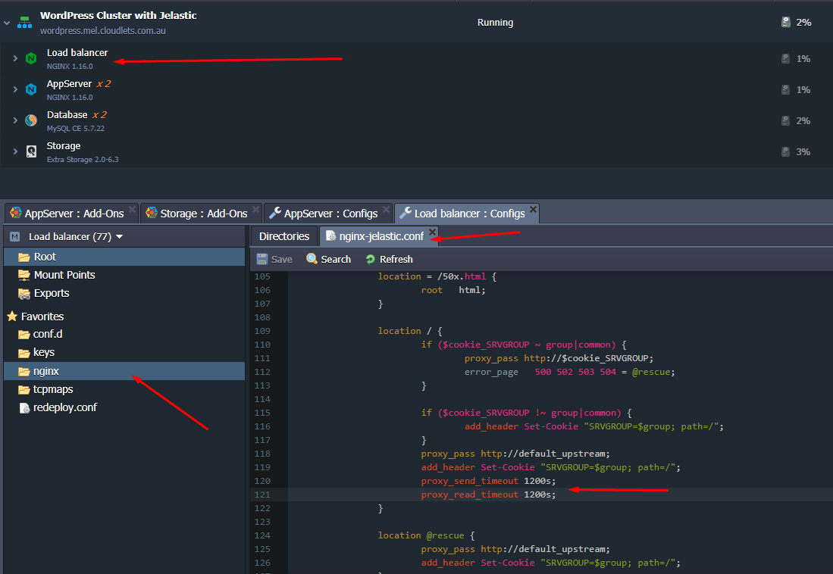Click wrench icon on Load balancer Configs tab
Viewport: 833px width, 574px height.
tap(406, 213)
